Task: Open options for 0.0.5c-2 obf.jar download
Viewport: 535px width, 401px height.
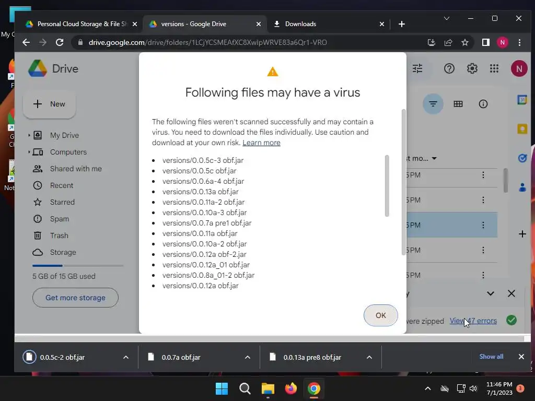Action: click(x=126, y=357)
